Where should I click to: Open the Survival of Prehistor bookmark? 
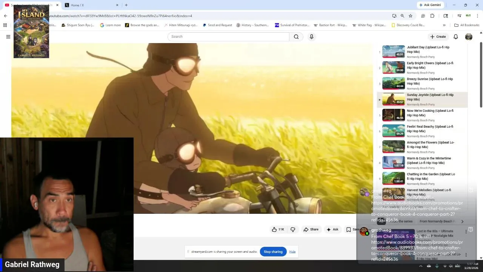pyautogui.click(x=292, y=25)
